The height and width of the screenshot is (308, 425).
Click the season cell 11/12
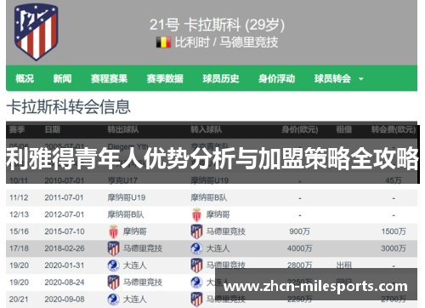pyautogui.click(x=19, y=197)
